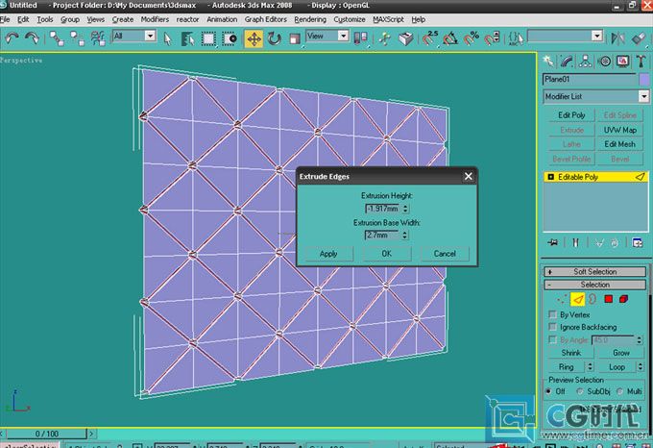Toggle Ignore Backfacing checkbox
Viewport: 653px width, 448px height.
click(552, 327)
